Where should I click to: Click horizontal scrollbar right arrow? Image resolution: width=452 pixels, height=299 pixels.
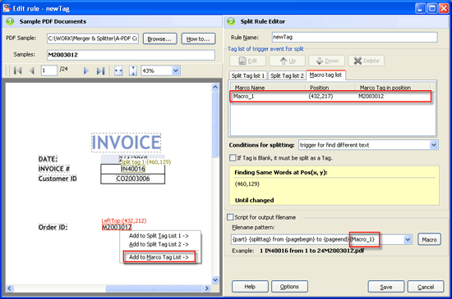click(206, 288)
